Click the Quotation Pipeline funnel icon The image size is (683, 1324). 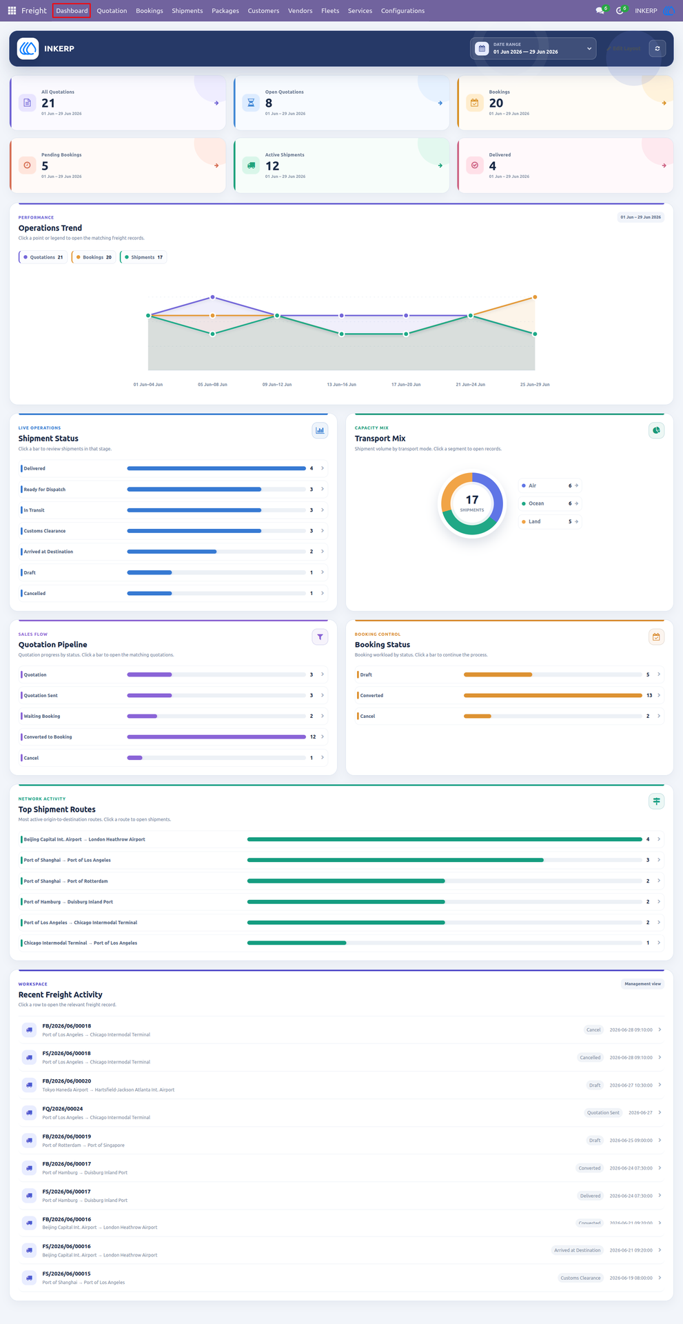pyautogui.click(x=320, y=636)
